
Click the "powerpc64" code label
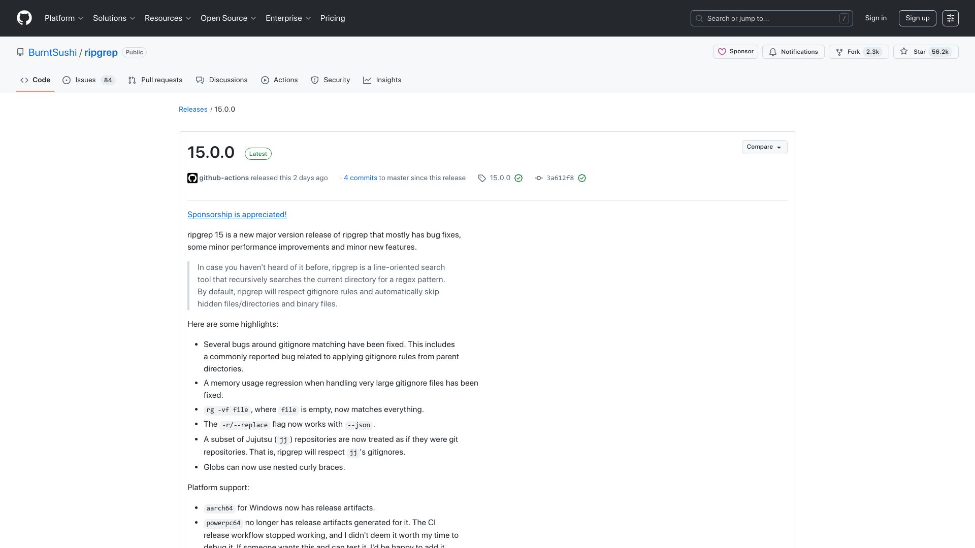tap(223, 523)
